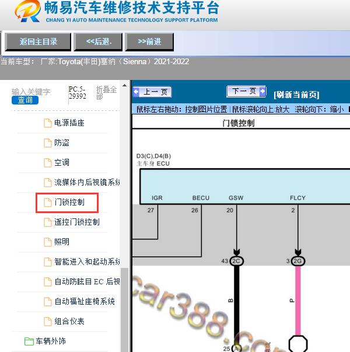Click the document icon beside 智能进入和起动系统
The width and height of the screenshot is (350, 352).
[48, 262]
